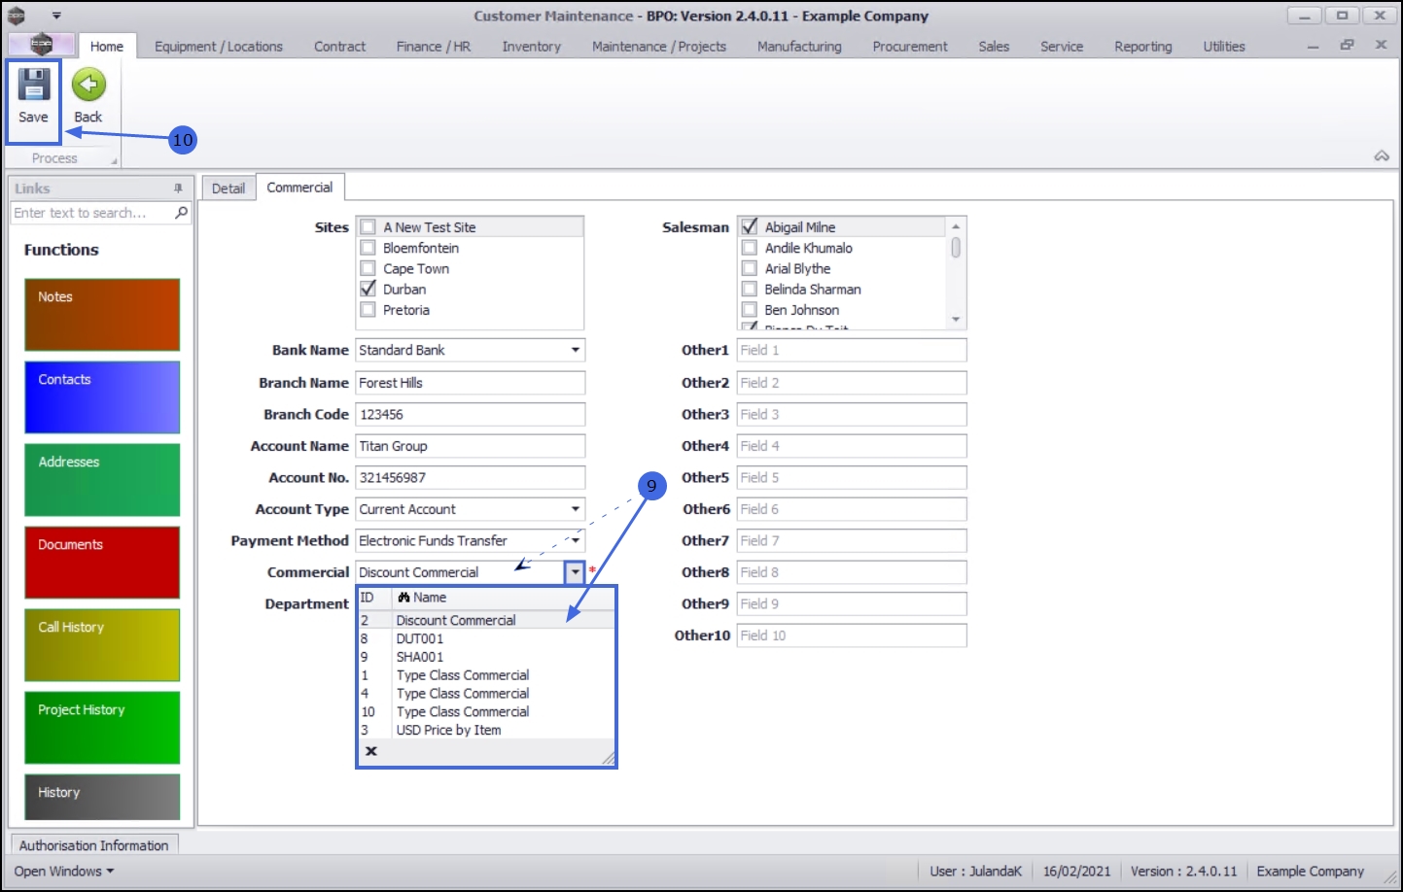
Task: Click the search magnifier in Links panel
Action: coord(181,213)
